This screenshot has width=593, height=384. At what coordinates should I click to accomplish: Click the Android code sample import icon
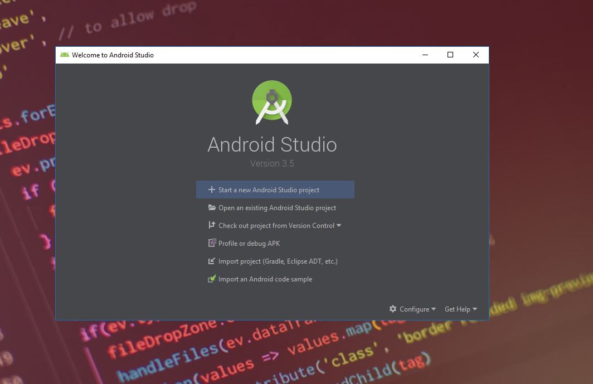coord(212,279)
